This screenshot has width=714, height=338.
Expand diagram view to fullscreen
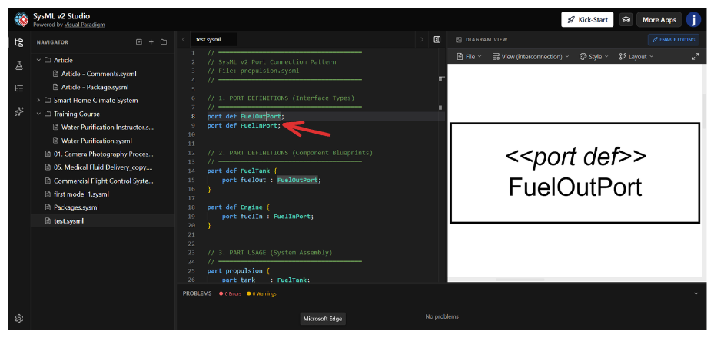tap(695, 56)
